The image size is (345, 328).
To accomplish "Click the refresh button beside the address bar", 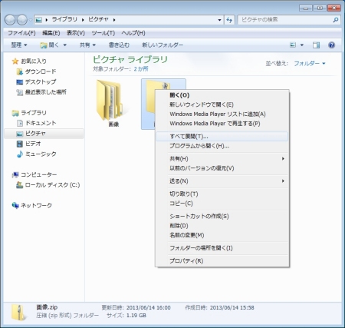I will tap(229, 20).
